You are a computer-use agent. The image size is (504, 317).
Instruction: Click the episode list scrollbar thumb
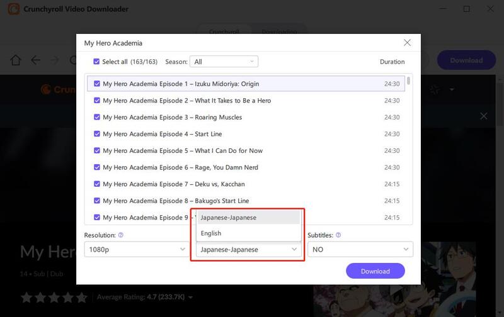coord(408,81)
